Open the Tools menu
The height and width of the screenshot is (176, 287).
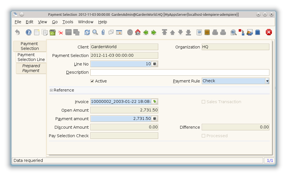68,22
